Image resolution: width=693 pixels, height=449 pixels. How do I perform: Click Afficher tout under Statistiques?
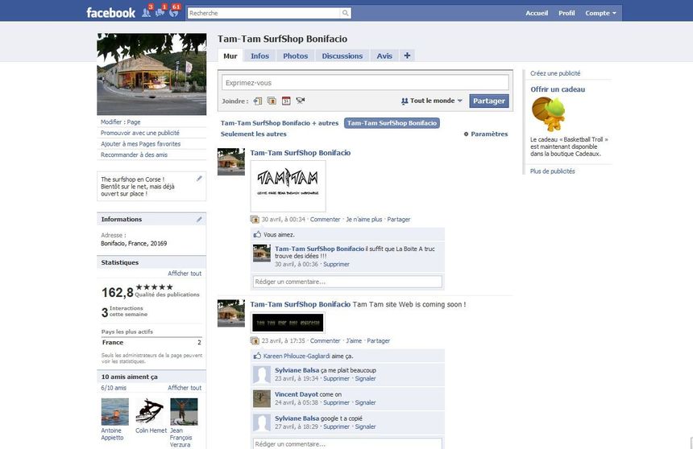185,274
